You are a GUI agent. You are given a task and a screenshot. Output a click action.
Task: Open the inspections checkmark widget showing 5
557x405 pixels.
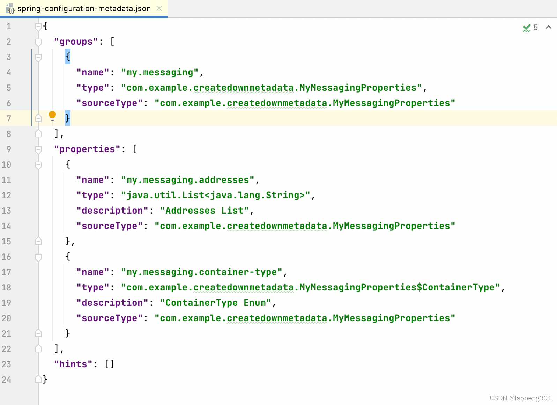[530, 28]
